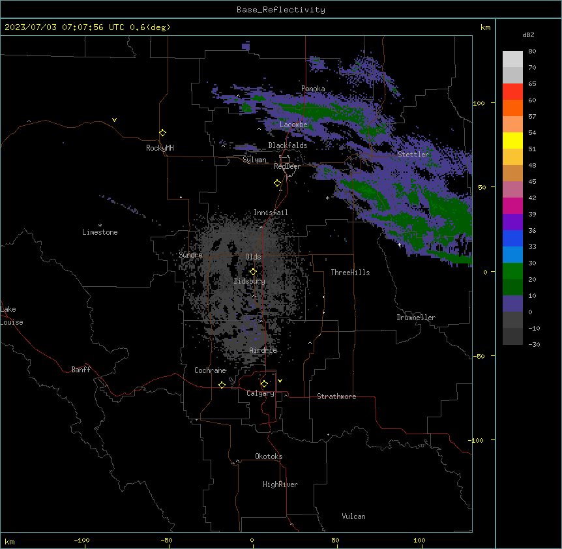Click the Blackfalds town label
This screenshot has height=549, width=562.
(288, 145)
